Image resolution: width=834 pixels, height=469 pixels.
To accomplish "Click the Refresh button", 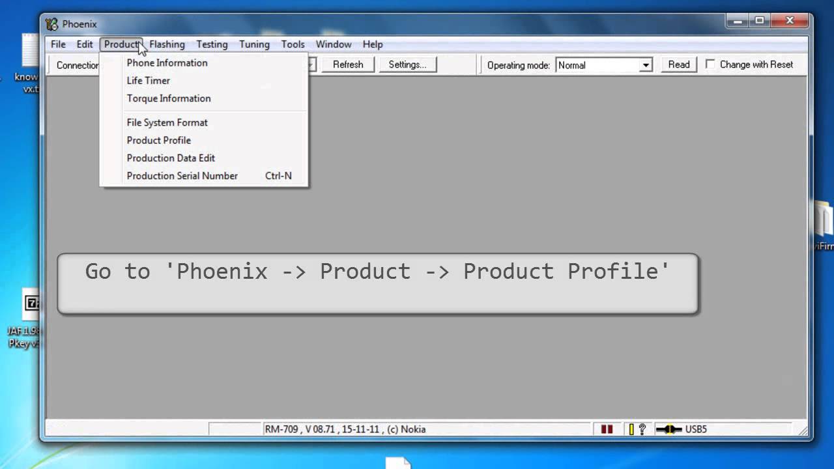I will tap(348, 64).
